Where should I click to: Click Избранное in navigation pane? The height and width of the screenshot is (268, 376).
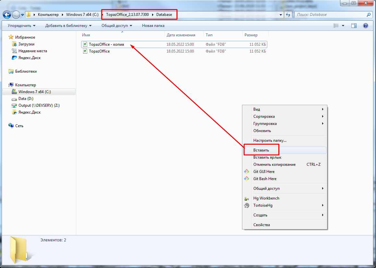pyautogui.click(x=25, y=37)
